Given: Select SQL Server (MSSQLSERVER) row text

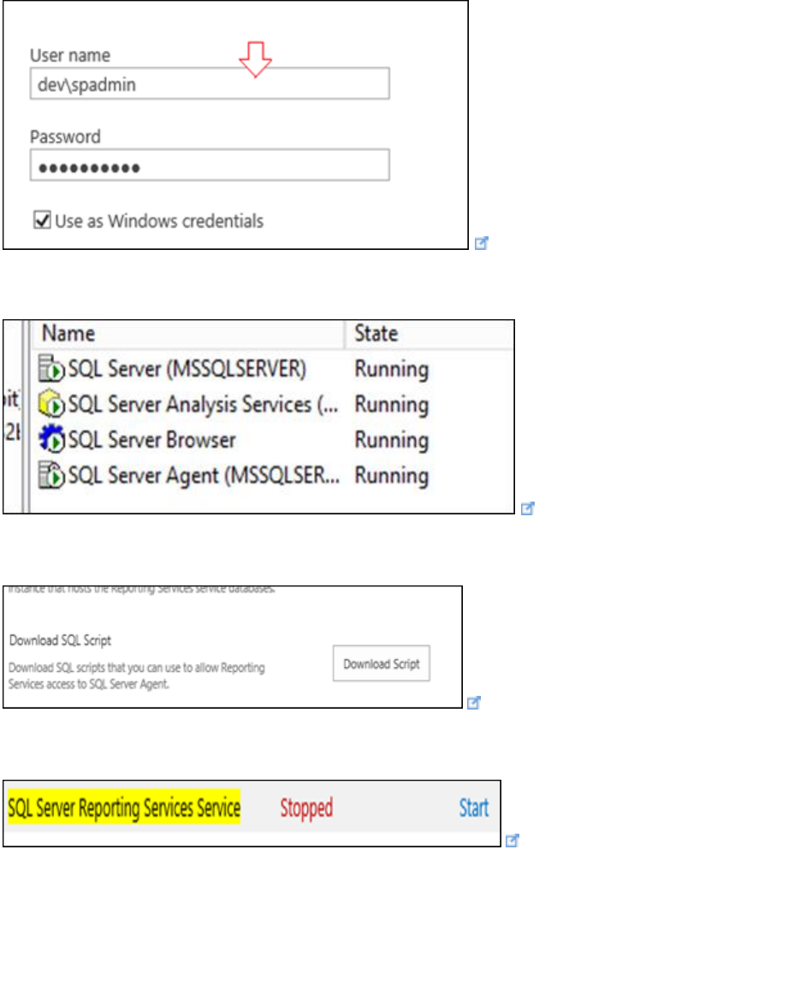Looking at the screenshot, I should (x=187, y=369).
